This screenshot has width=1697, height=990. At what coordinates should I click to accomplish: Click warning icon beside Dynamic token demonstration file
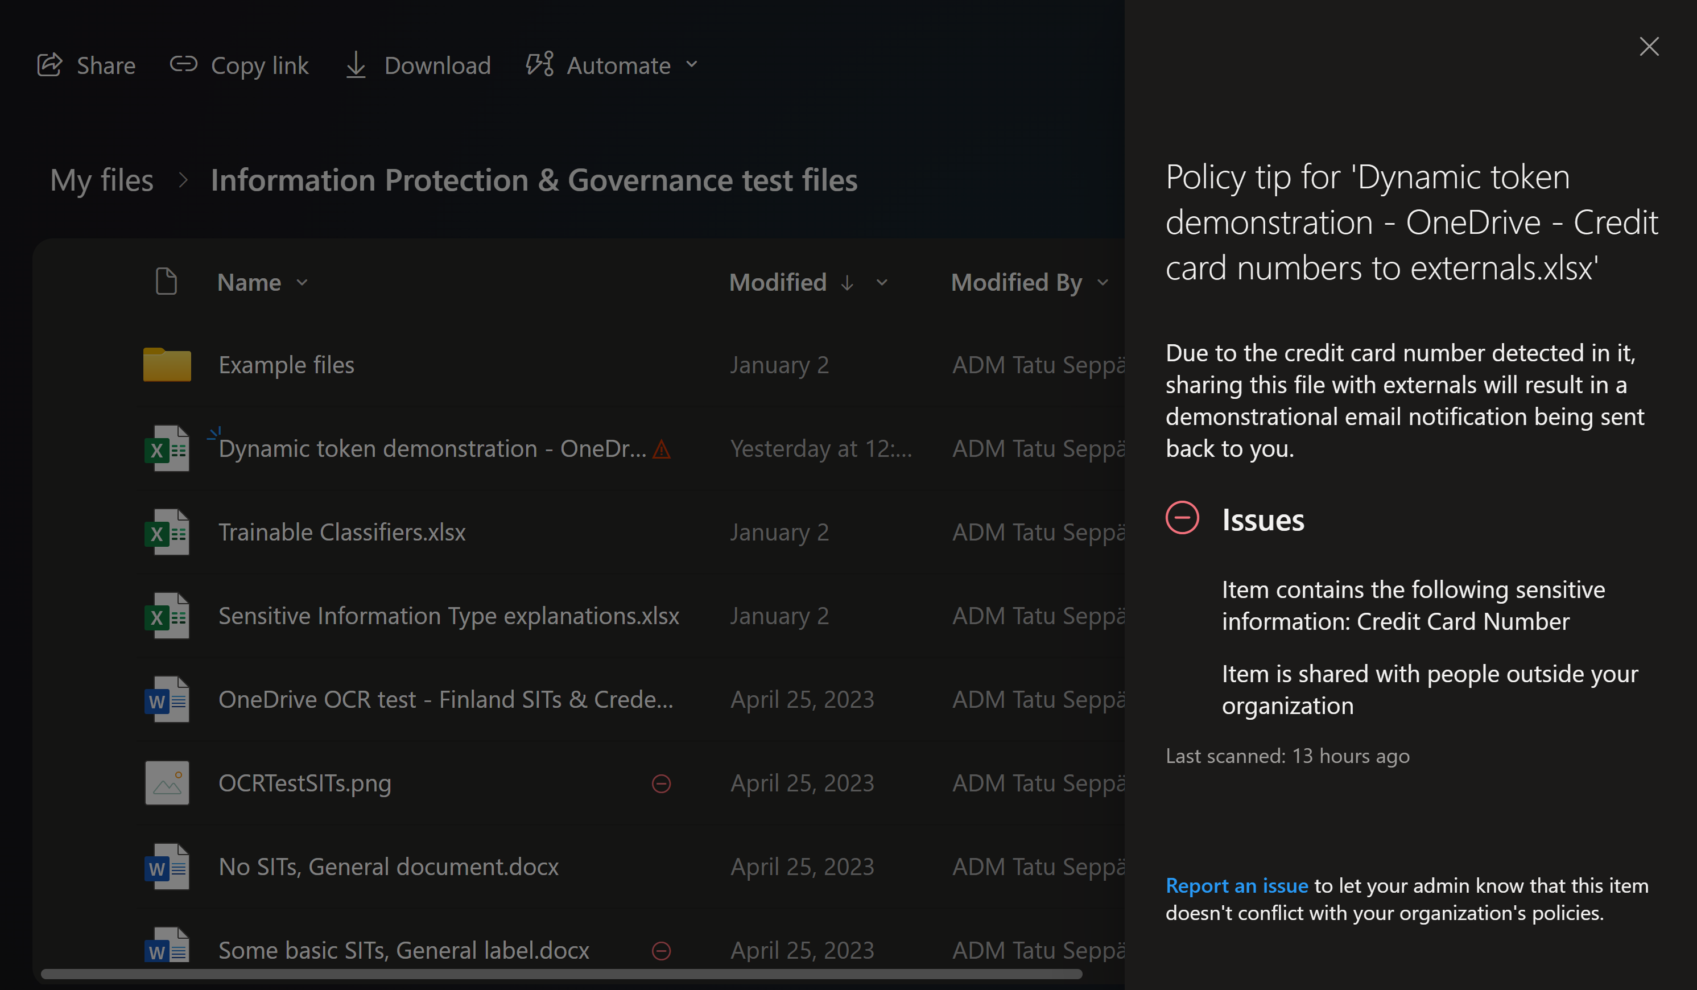(661, 449)
